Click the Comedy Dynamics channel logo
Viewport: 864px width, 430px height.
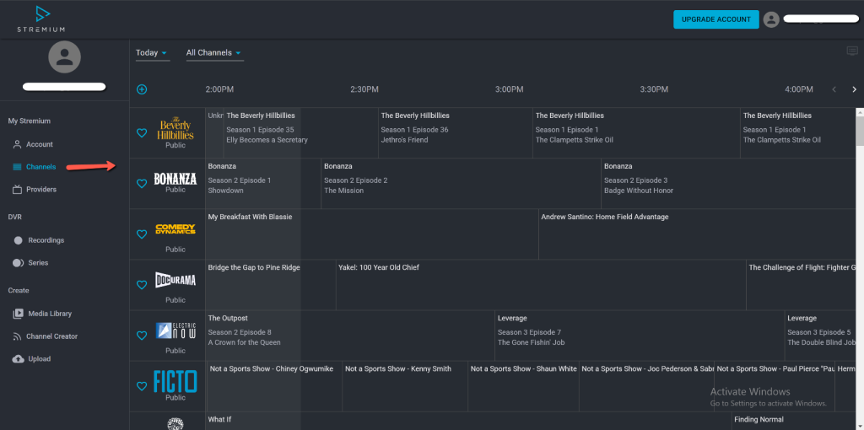pyautogui.click(x=175, y=229)
